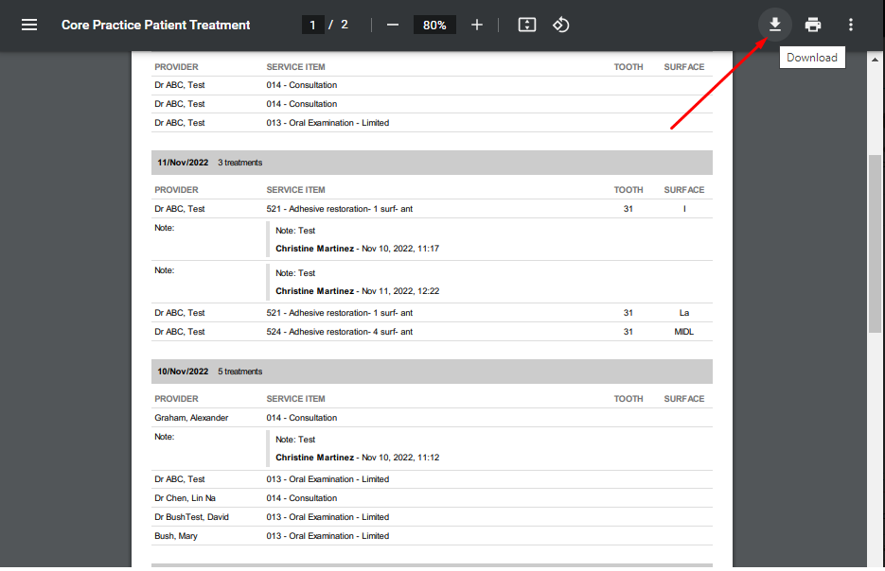This screenshot has height=571, width=885.
Task: Select the 10/Nov/2022 date header
Action: click(183, 372)
